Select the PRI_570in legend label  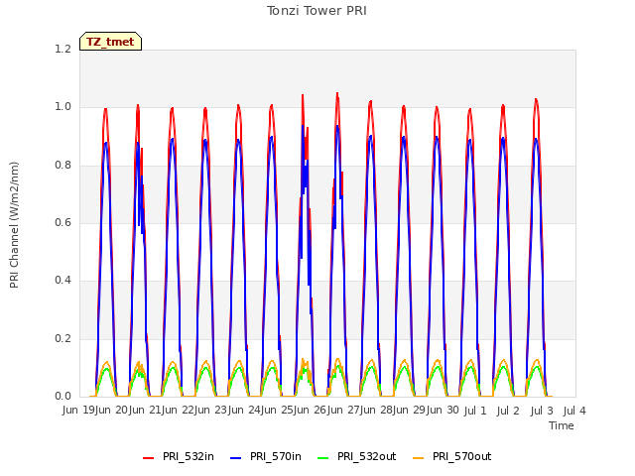pyautogui.click(x=276, y=456)
